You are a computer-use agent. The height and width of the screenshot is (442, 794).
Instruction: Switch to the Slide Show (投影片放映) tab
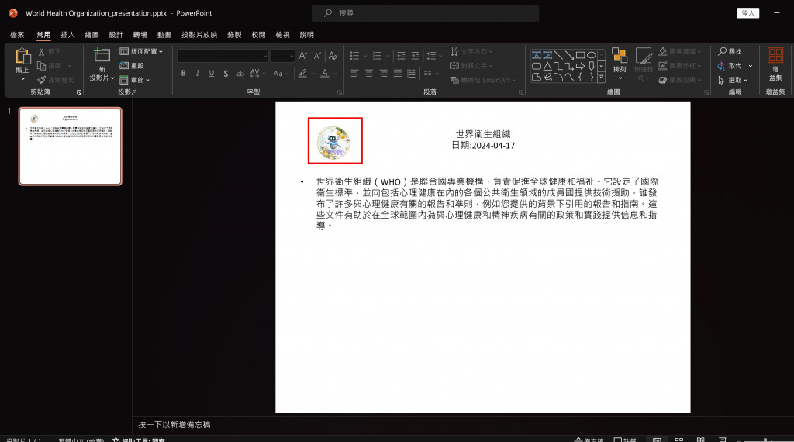tap(199, 34)
